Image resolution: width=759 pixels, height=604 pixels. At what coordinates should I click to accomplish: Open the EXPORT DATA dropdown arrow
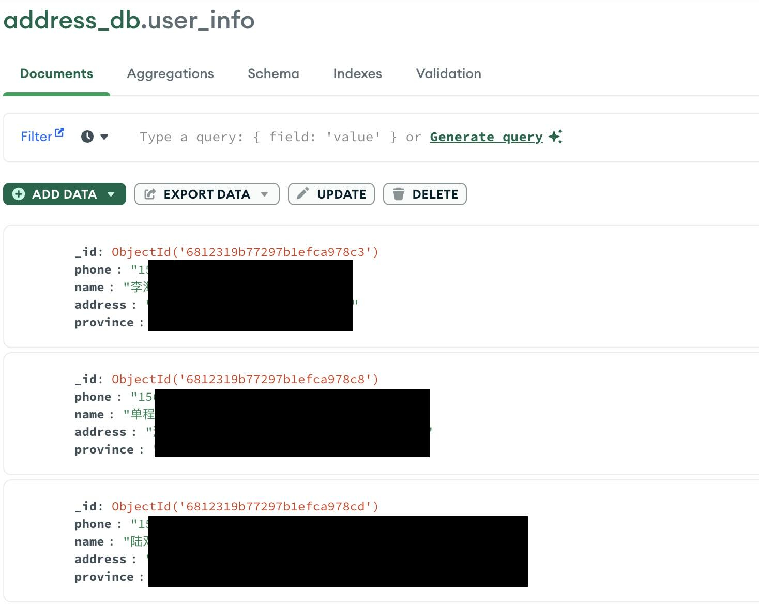[265, 194]
